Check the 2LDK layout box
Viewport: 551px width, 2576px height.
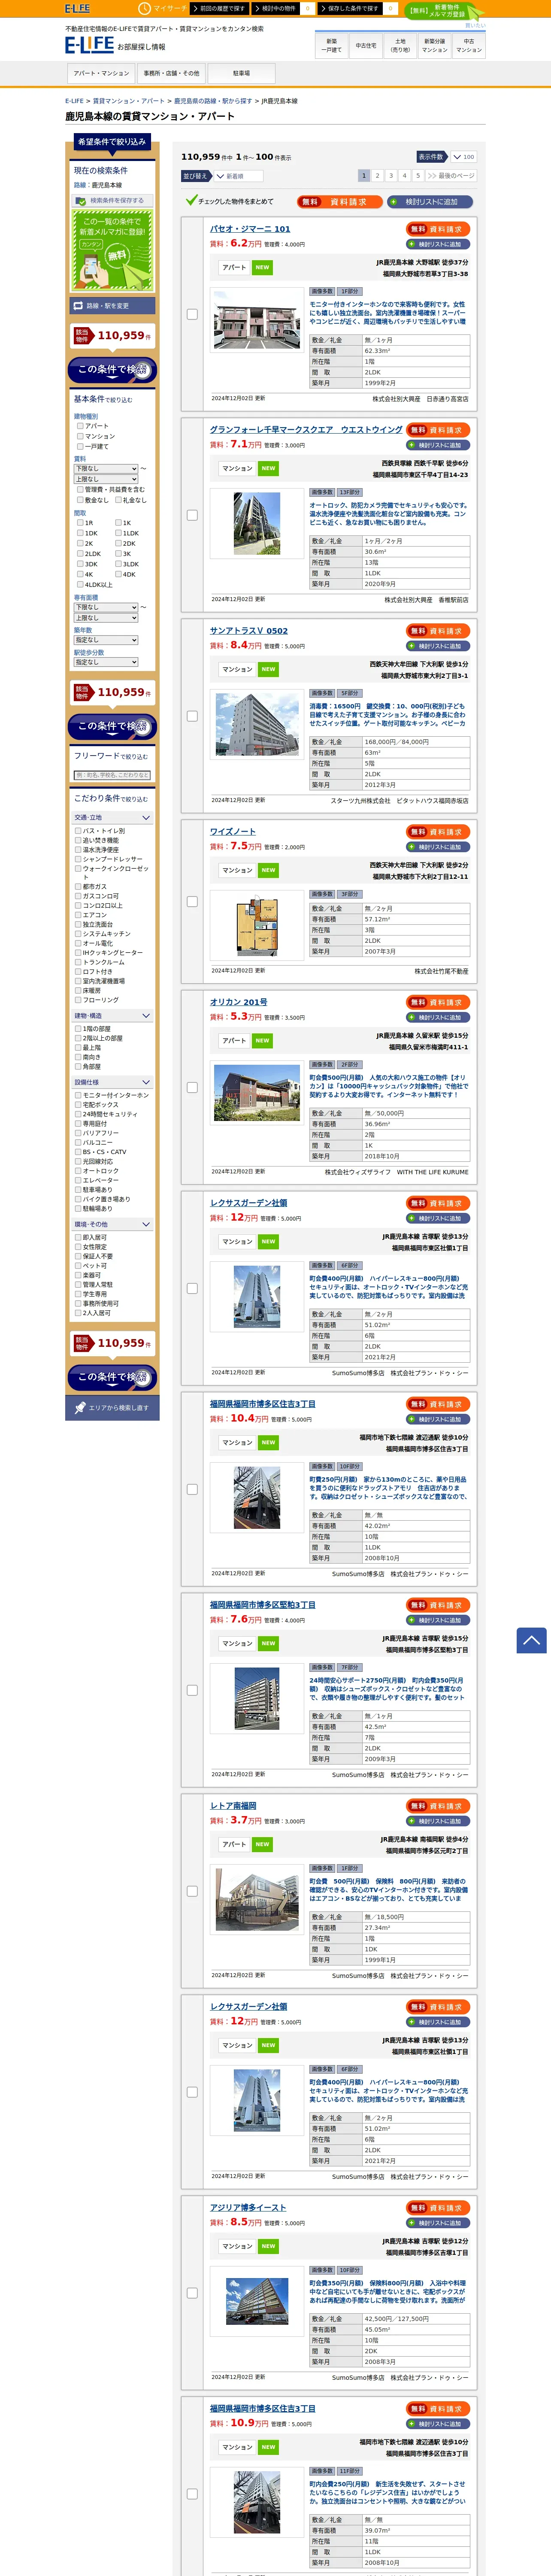coord(80,553)
